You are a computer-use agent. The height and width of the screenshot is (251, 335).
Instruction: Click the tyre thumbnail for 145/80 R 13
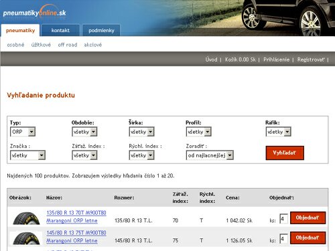[26, 238]
